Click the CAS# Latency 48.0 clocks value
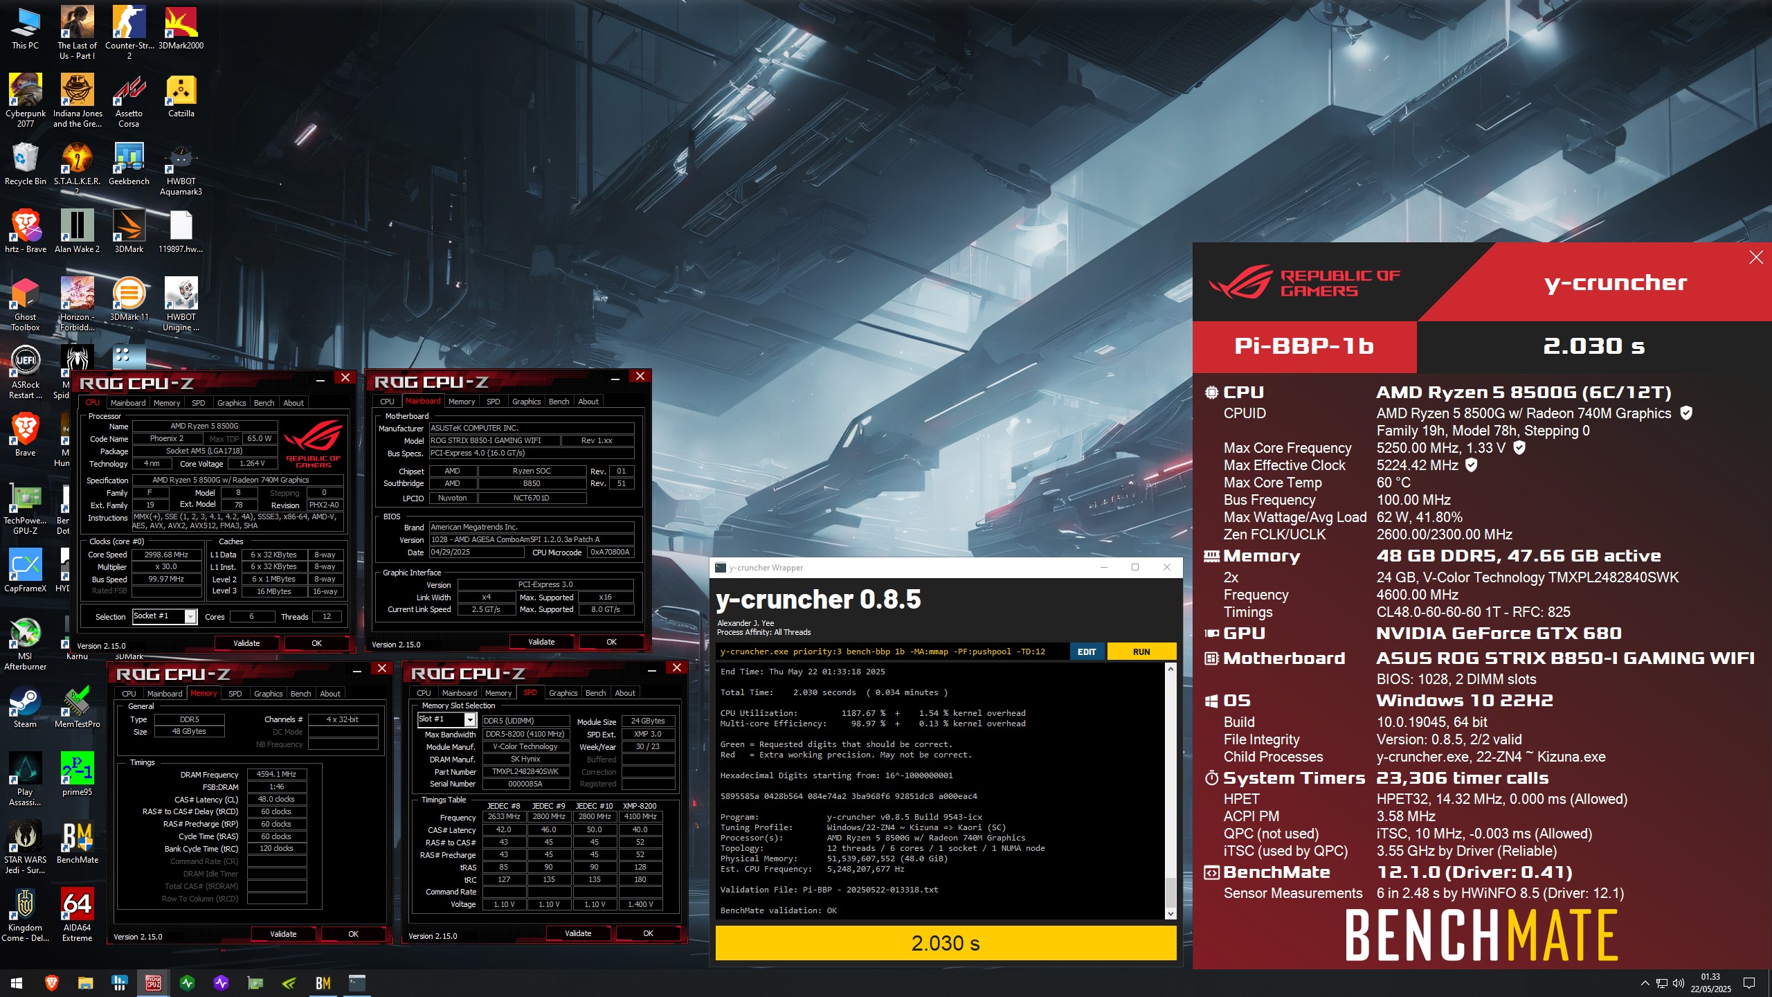 coord(276,799)
